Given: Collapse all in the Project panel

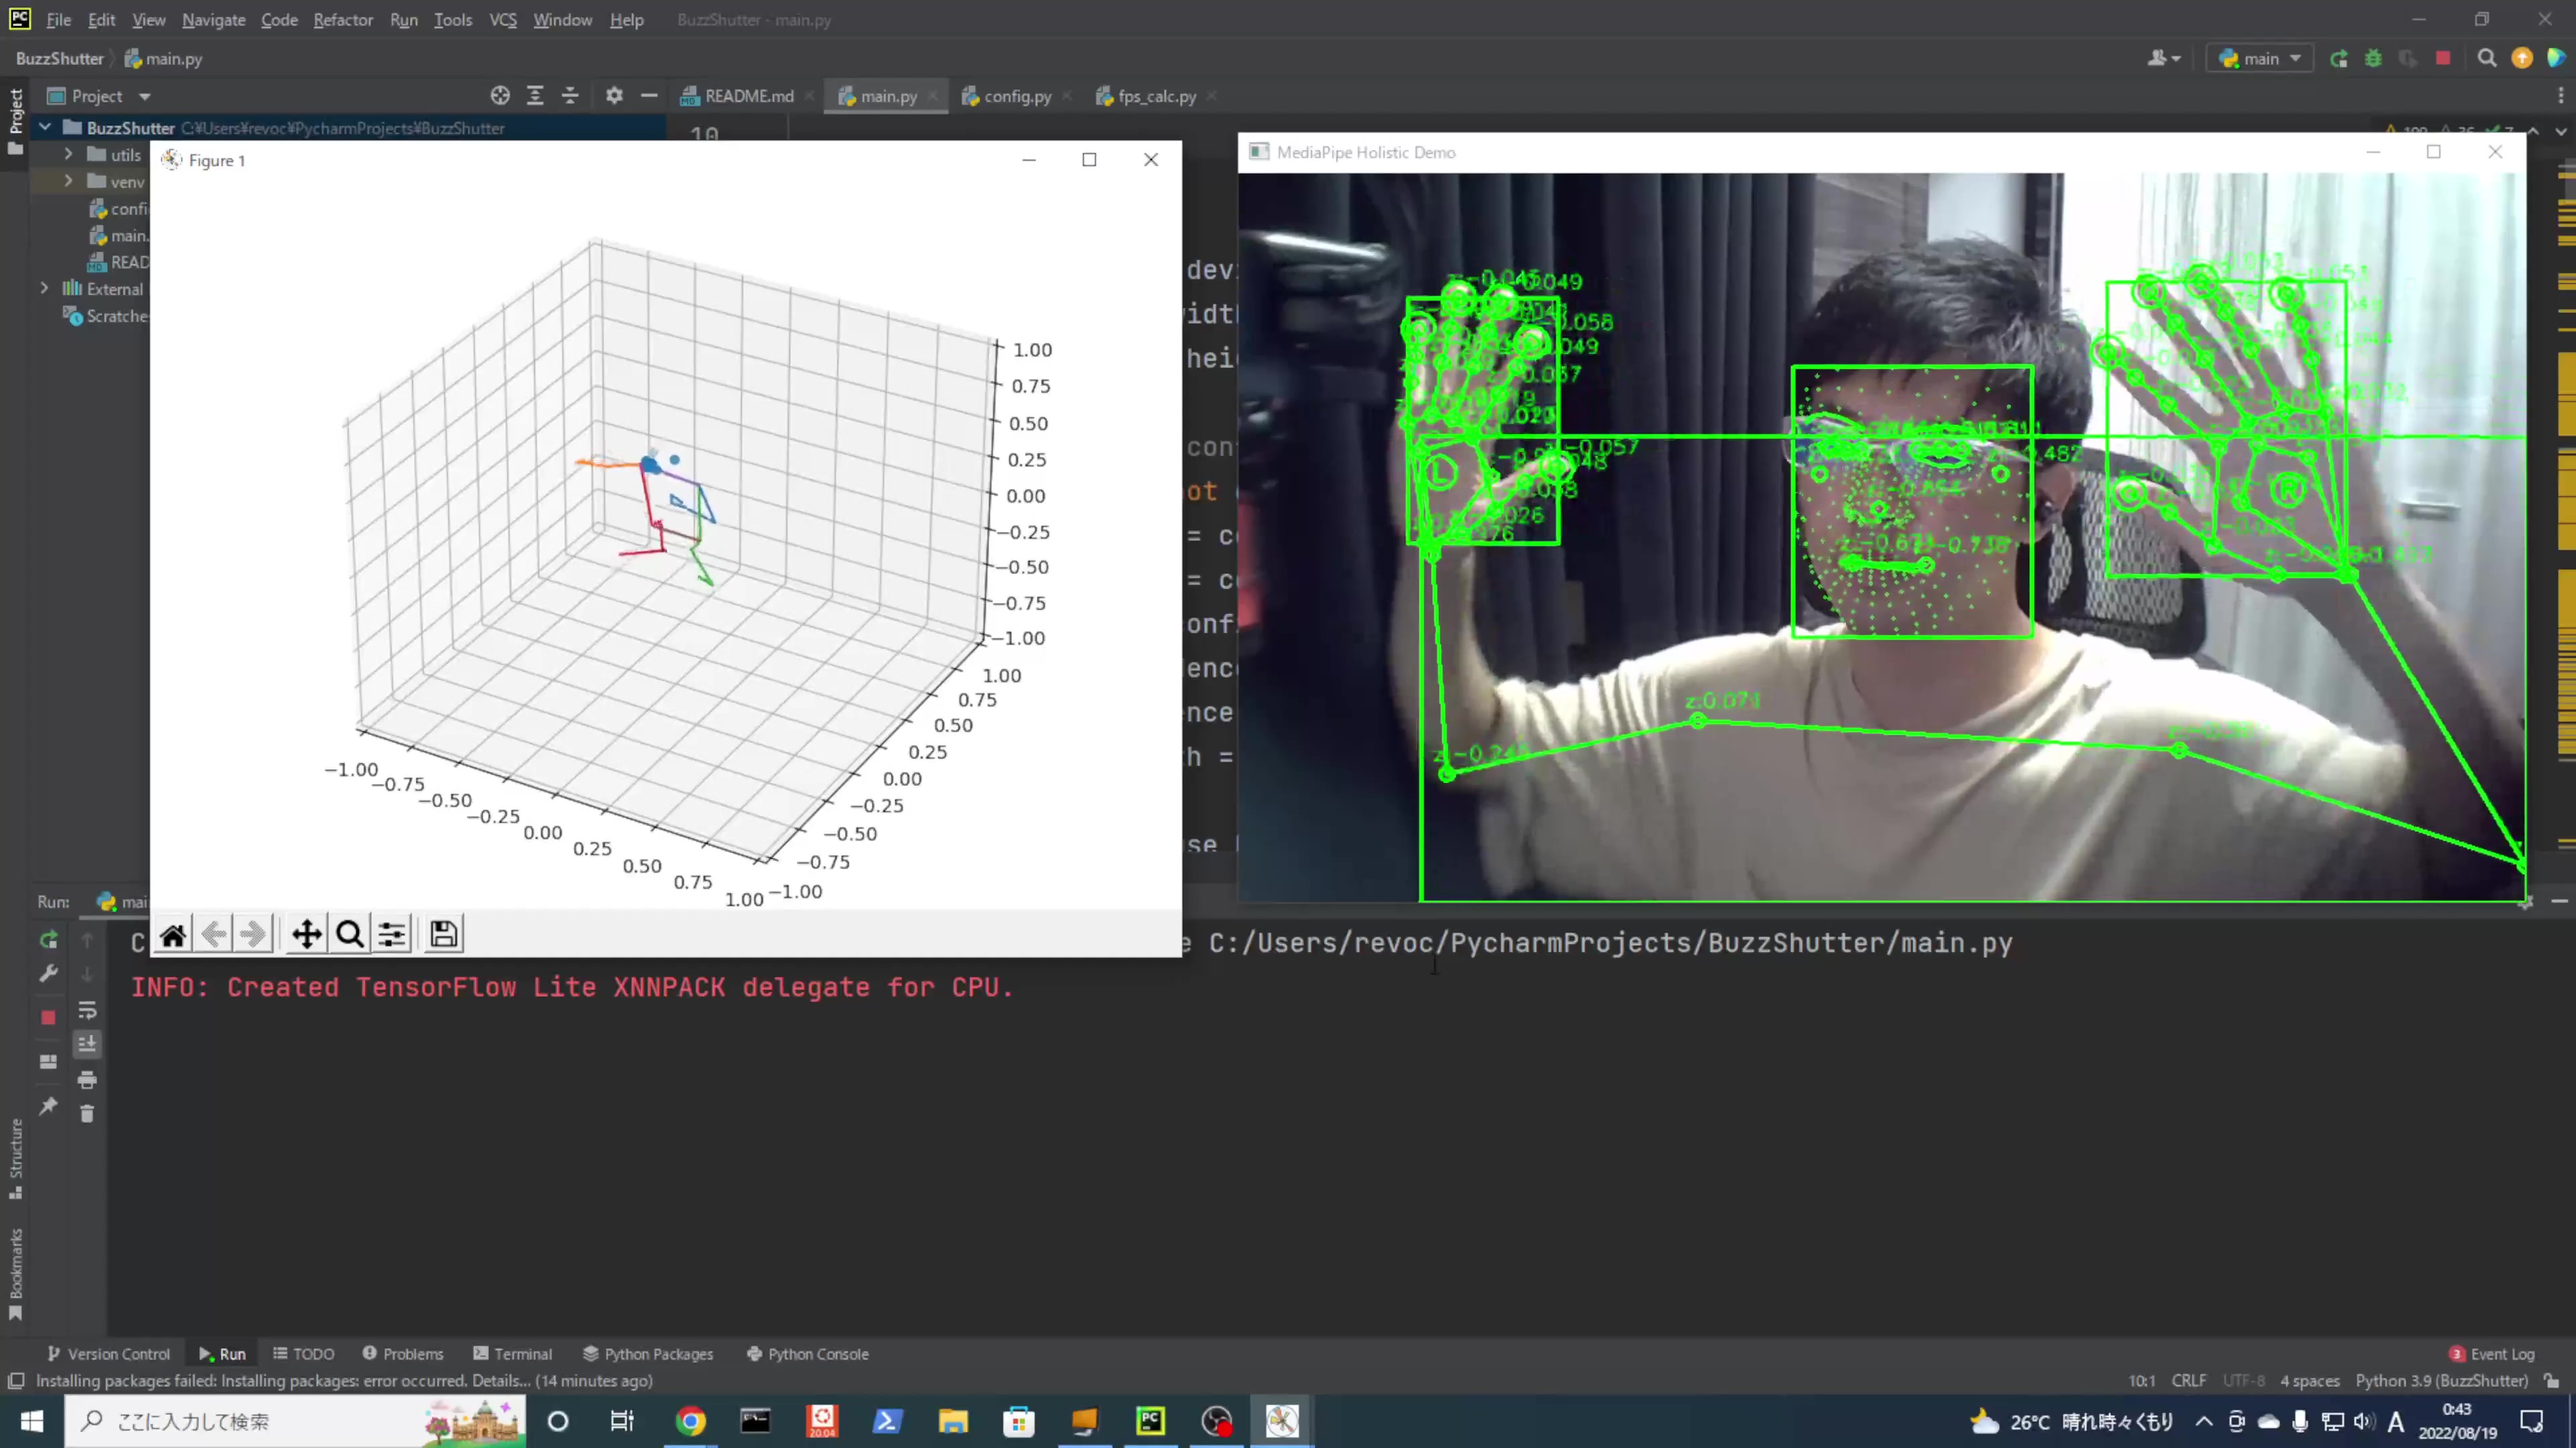Looking at the screenshot, I should pyautogui.click(x=570, y=96).
